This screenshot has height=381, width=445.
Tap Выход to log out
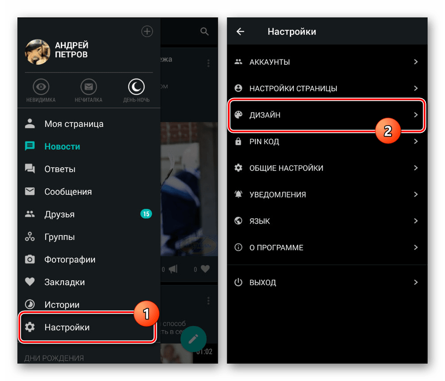263,282
